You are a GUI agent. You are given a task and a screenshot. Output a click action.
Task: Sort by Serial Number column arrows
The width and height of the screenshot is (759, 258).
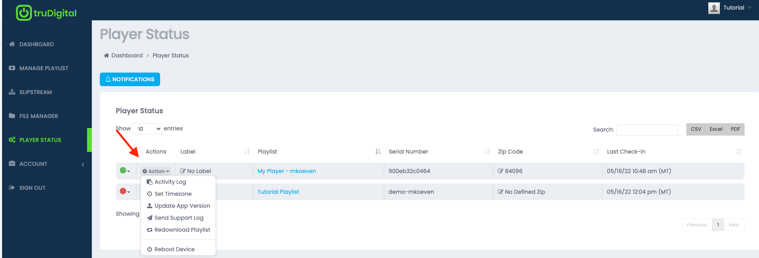(488, 152)
